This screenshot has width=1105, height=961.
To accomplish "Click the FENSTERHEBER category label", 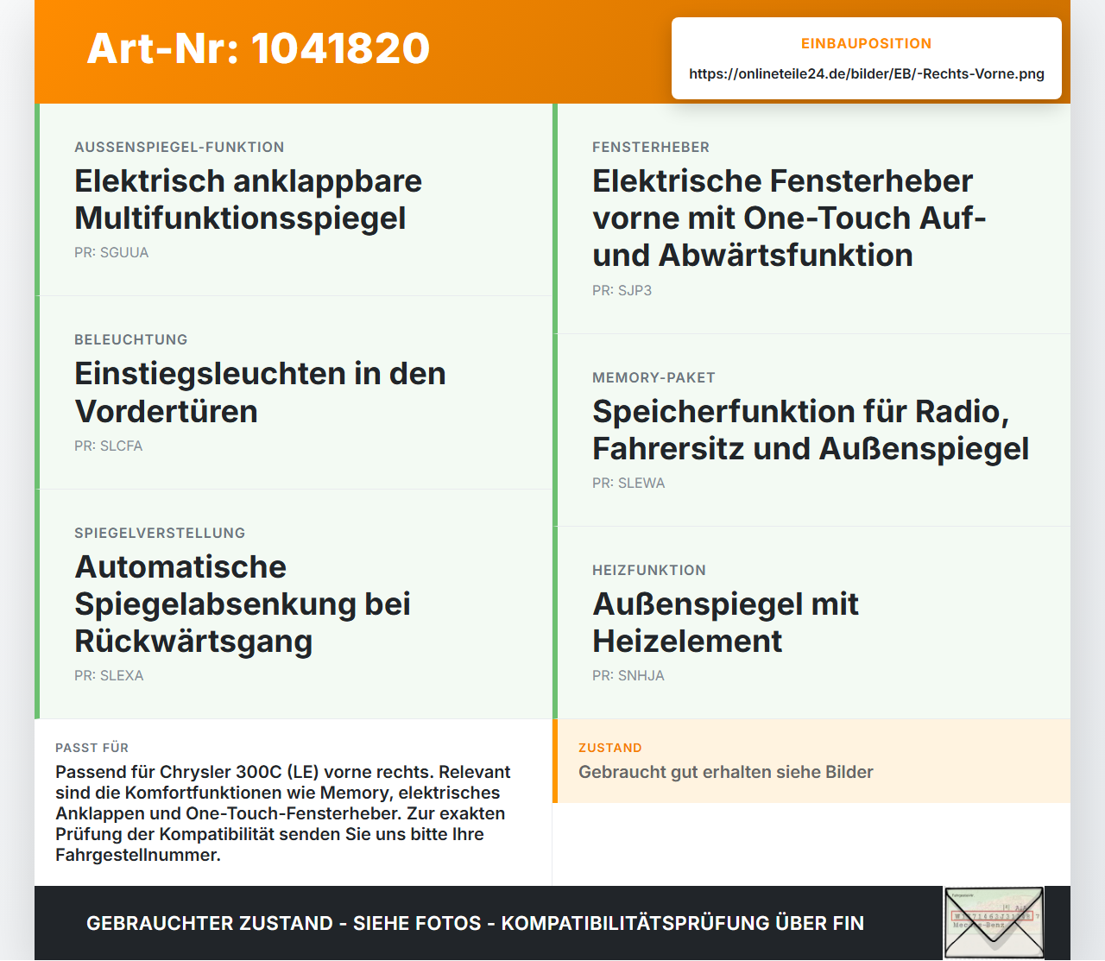I will click(x=651, y=147).
